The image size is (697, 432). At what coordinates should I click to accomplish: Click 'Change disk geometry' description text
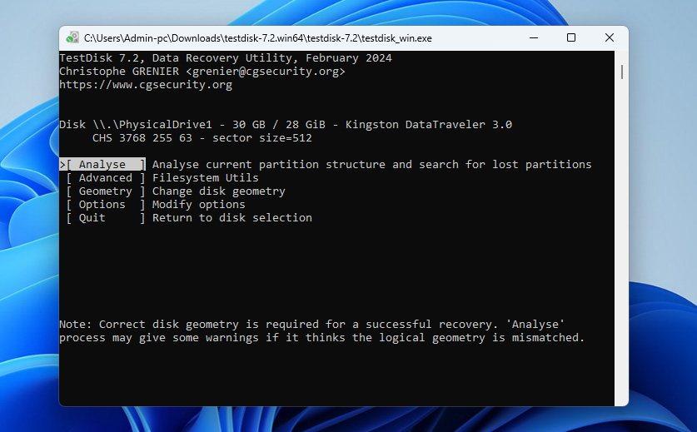coord(219,191)
